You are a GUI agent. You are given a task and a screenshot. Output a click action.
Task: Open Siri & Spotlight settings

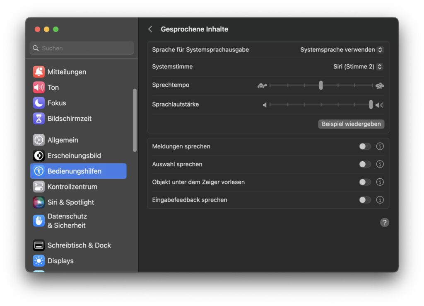point(38,203)
